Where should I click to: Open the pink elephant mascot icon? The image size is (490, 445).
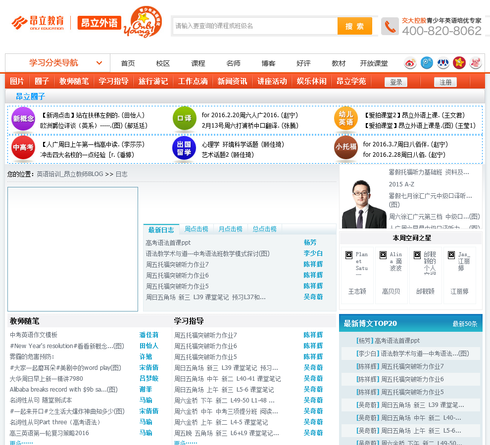pos(476,63)
